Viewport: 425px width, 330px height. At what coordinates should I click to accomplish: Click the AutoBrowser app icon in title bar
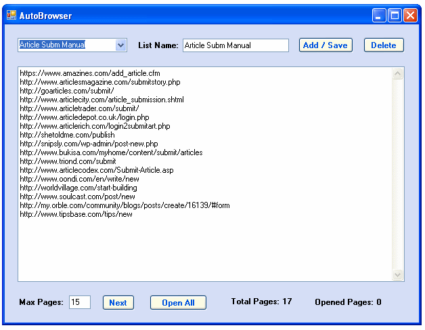(12, 15)
